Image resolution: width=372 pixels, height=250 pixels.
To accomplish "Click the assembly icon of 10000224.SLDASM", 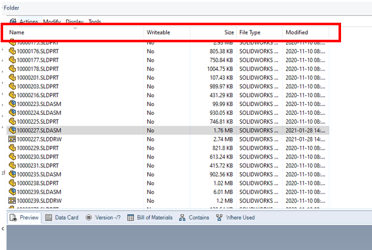I will tap(12, 112).
